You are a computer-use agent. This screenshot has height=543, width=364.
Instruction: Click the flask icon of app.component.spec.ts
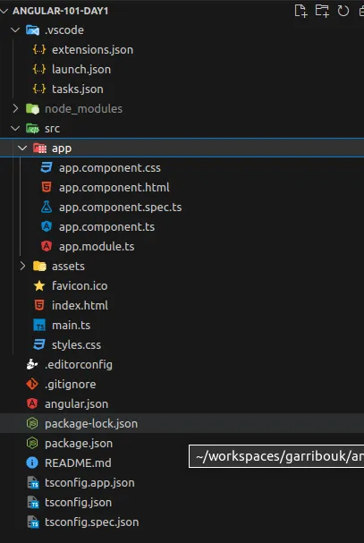point(47,207)
